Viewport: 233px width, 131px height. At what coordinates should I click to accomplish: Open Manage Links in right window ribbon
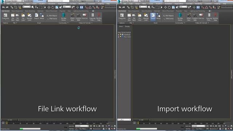(x=146, y=17)
